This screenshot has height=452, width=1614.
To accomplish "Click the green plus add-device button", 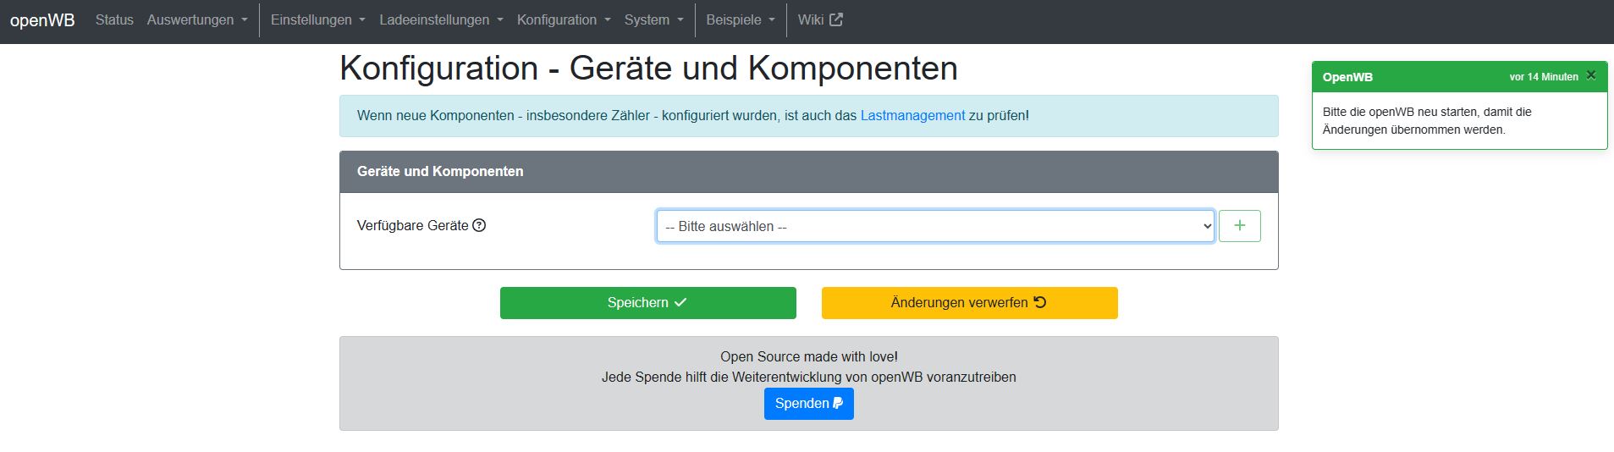I will point(1239,226).
